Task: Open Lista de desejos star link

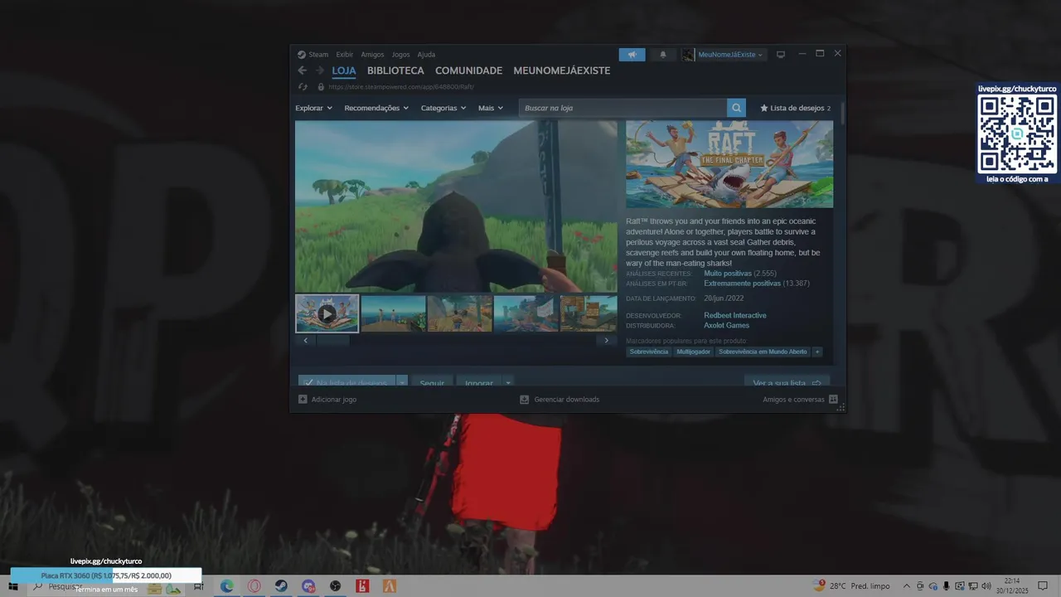Action: 795,108
